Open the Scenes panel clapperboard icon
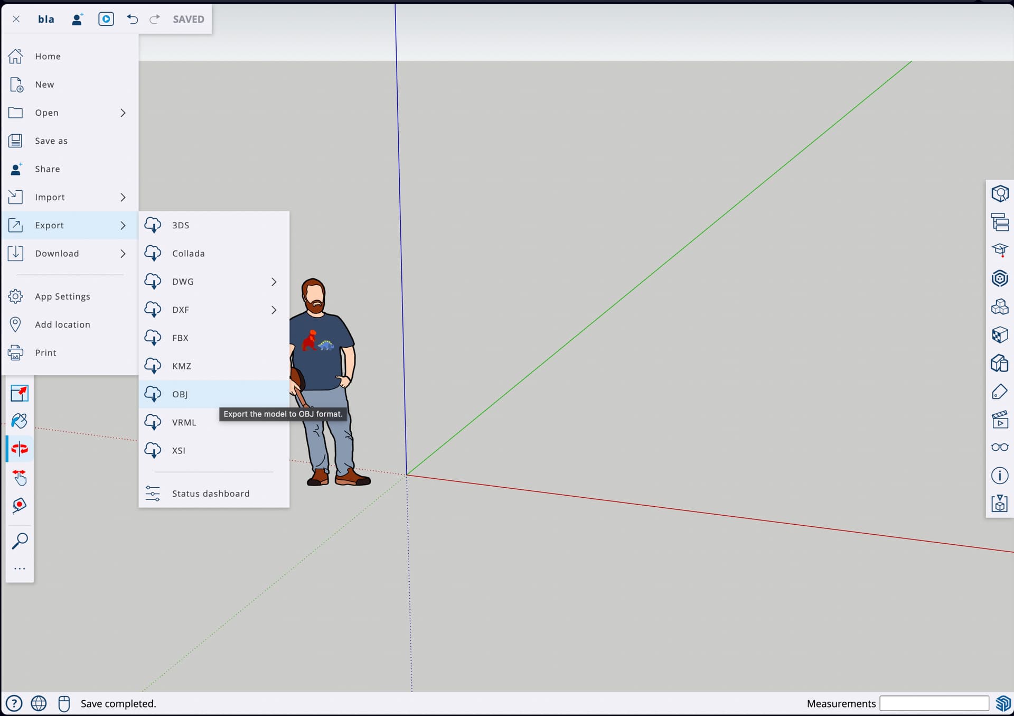 tap(999, 420)
